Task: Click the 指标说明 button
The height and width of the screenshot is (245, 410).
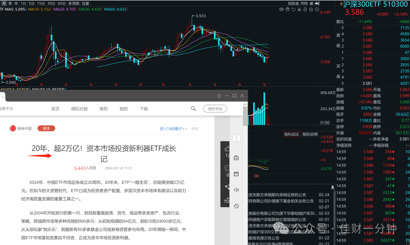Action: (310, 134)
